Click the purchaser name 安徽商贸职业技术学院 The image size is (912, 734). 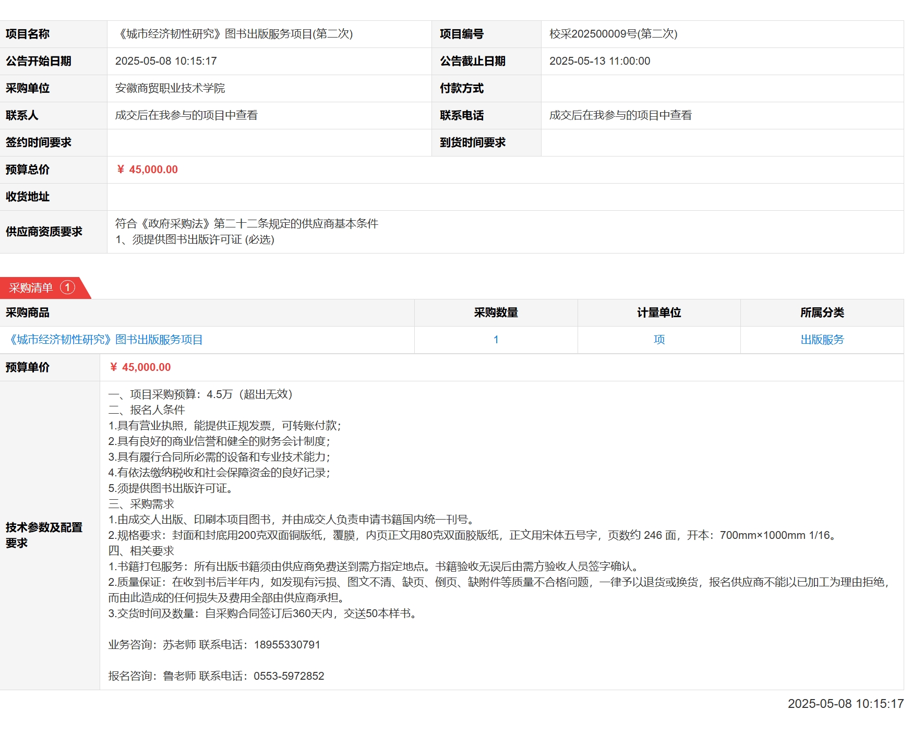[170, 88]
